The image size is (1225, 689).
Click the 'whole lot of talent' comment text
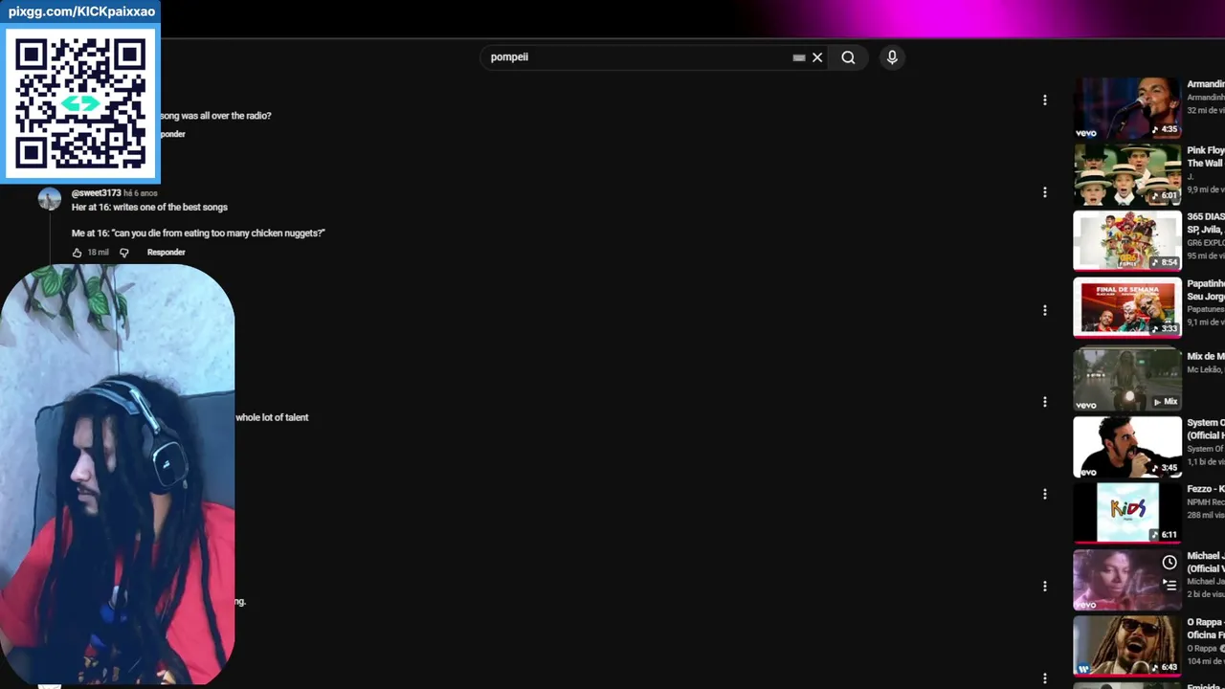(272, 417)
